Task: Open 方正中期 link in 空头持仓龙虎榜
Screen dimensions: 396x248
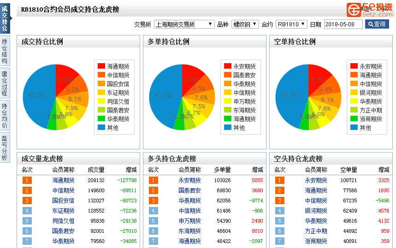Action: 316,231
